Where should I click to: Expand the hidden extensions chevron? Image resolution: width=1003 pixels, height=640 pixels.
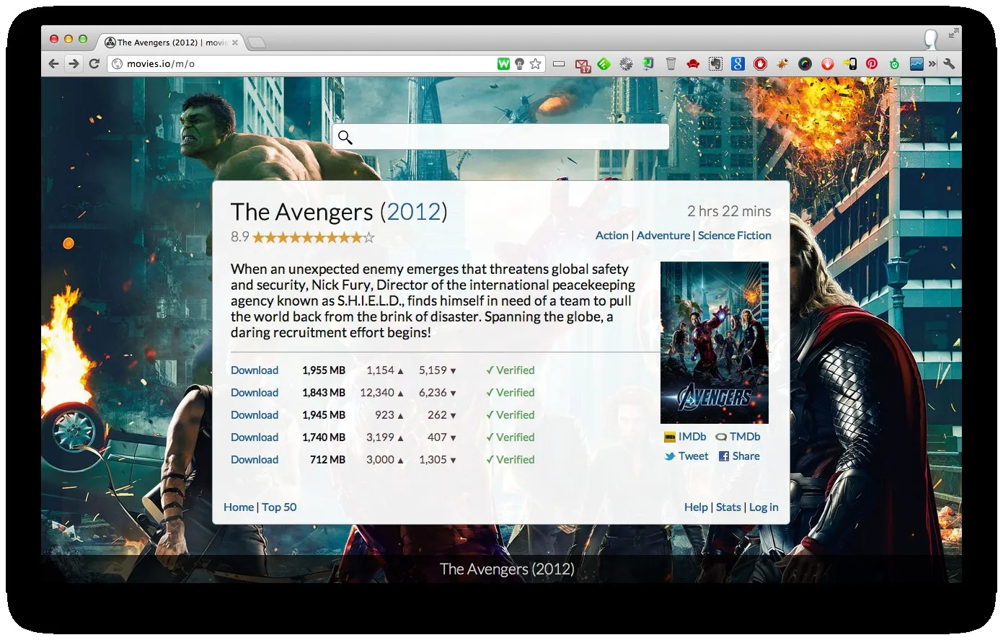[932, 63]
